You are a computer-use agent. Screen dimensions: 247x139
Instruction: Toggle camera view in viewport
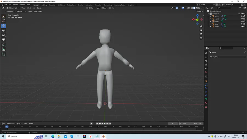201,34
